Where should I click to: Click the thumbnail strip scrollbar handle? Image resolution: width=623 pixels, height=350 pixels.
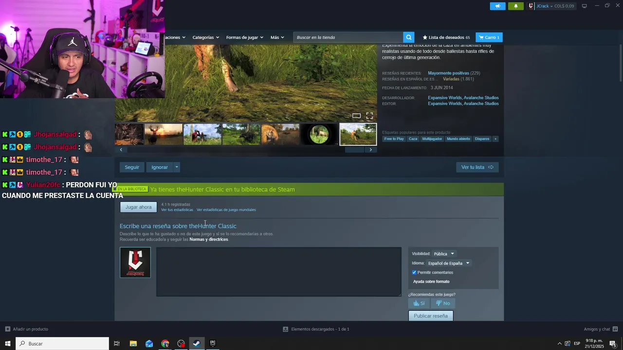tap(354, 150)
